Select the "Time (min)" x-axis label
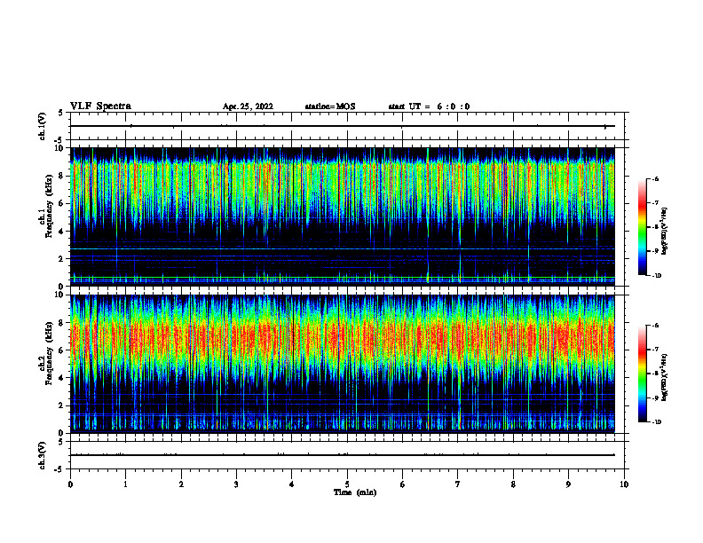Image resolution: width=703 pixels, height=543 pixels. [x=355, y=492]
